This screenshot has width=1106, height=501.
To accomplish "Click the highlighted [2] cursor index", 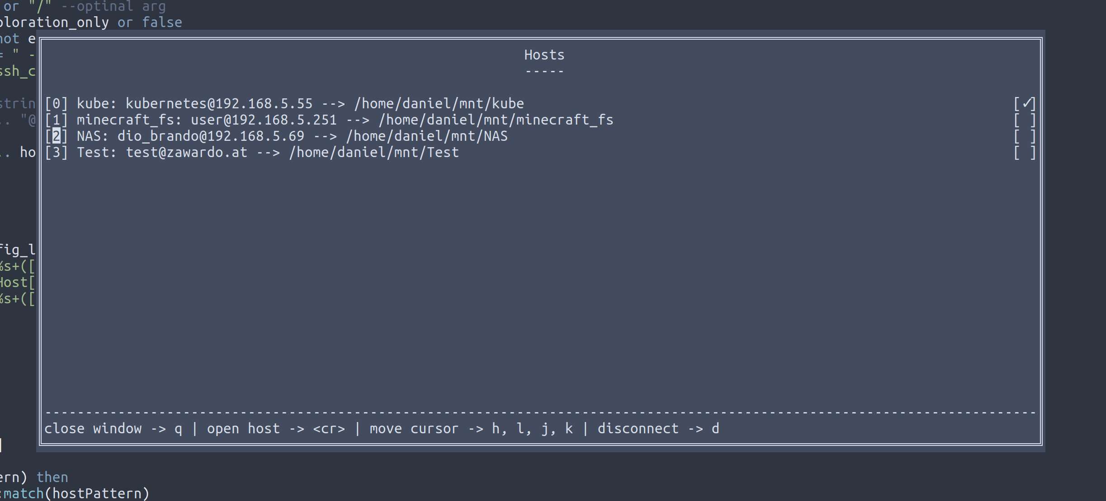I will 56,136.
